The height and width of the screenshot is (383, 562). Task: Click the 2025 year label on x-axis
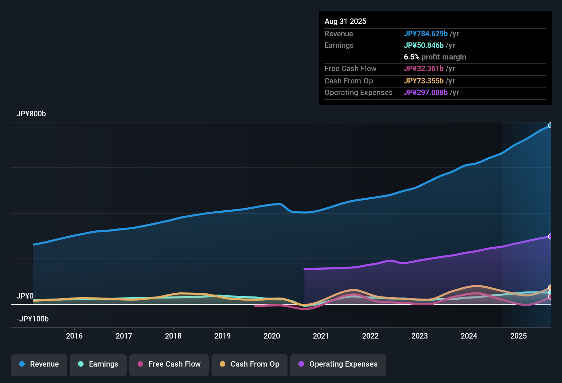click(519, 336)
